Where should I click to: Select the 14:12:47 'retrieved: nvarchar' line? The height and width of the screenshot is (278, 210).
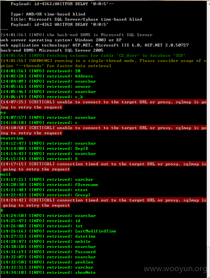click(48, 143)
